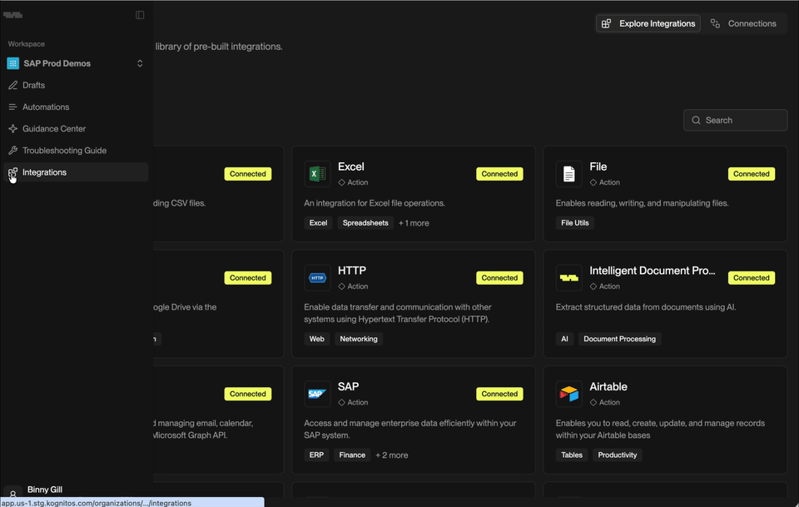Select the Troubleshooting Guide icon
Viewport: 799px width, 507px height.
click(x=12, y=150)
